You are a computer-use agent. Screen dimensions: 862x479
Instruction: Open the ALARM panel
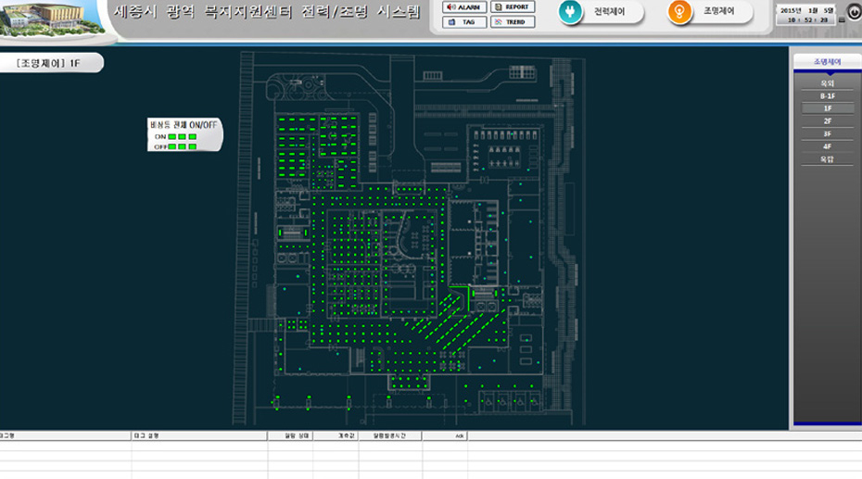click(x=464, y=7)
